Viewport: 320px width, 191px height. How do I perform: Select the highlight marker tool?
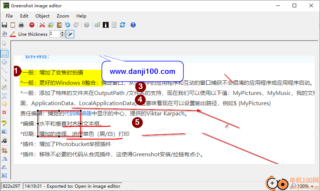point(4,123)
